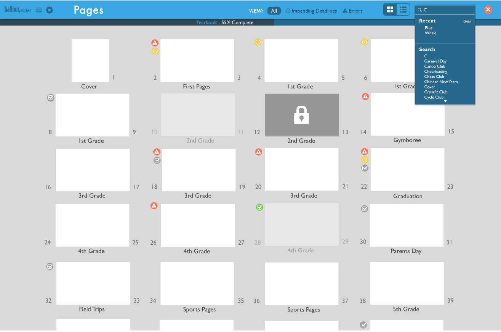Select Canoe Club from search results
This screenshot has height=332, width=501.
pos(434,66)
